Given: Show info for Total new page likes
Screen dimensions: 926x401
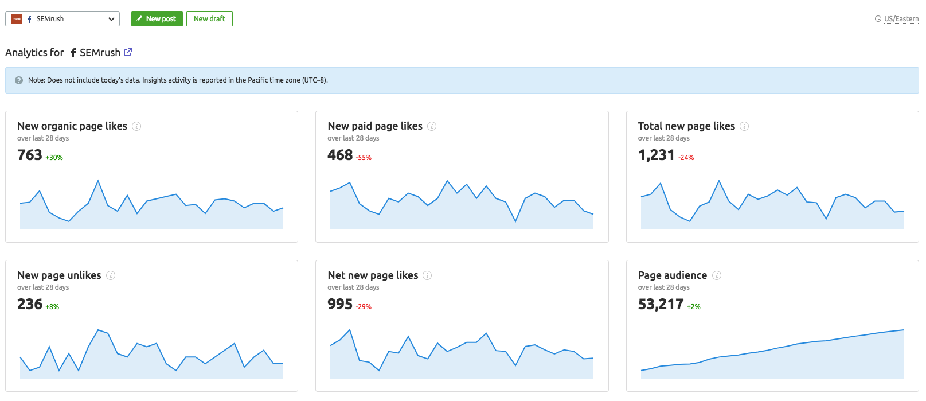Looking at the screenshot, I should click(744, 126).
